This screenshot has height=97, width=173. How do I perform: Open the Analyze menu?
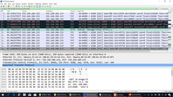[24, 4]
